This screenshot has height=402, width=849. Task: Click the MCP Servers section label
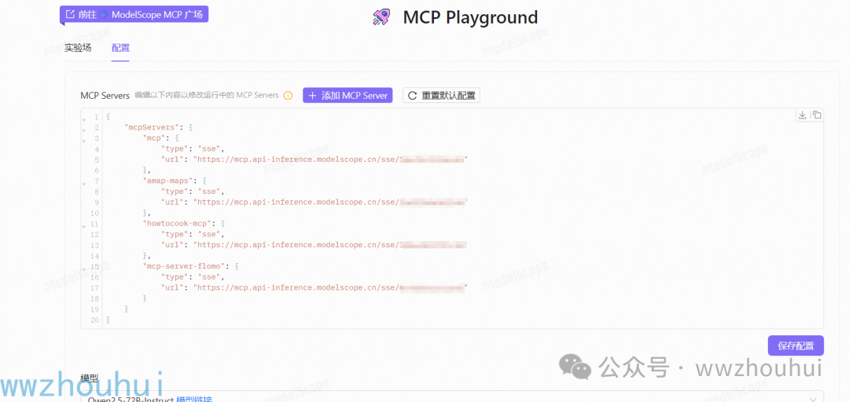coord(105,96)
